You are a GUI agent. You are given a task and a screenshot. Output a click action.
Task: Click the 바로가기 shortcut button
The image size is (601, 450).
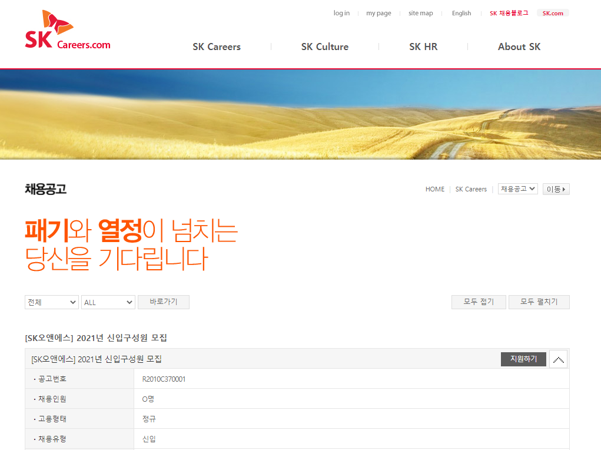tap(164, 302)
